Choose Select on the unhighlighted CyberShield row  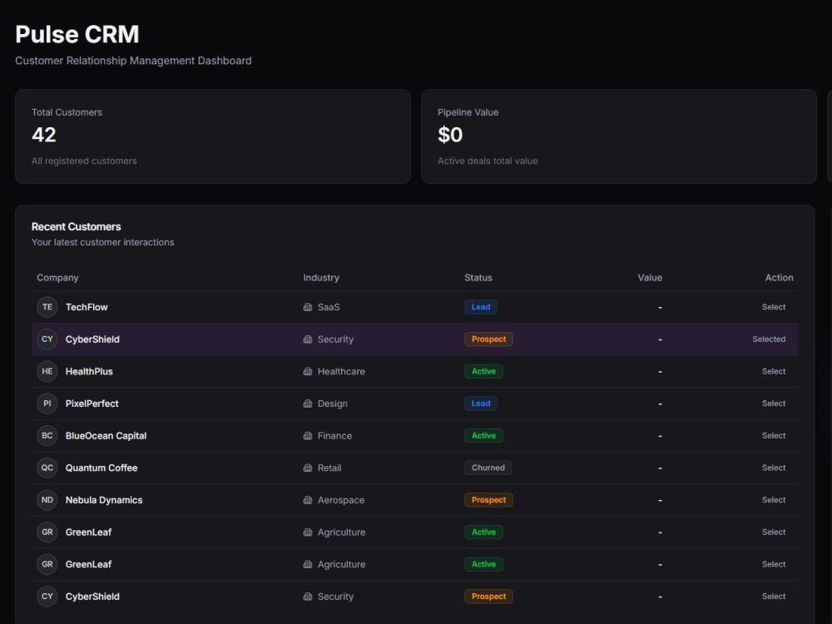pyautogui.click(x=774, y=597)
